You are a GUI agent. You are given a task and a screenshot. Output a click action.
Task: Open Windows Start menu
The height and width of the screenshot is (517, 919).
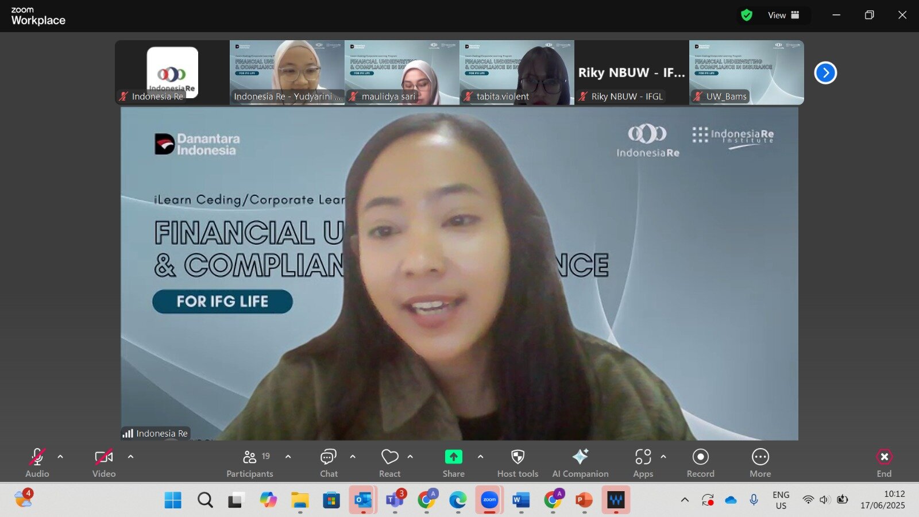[173, 500]
